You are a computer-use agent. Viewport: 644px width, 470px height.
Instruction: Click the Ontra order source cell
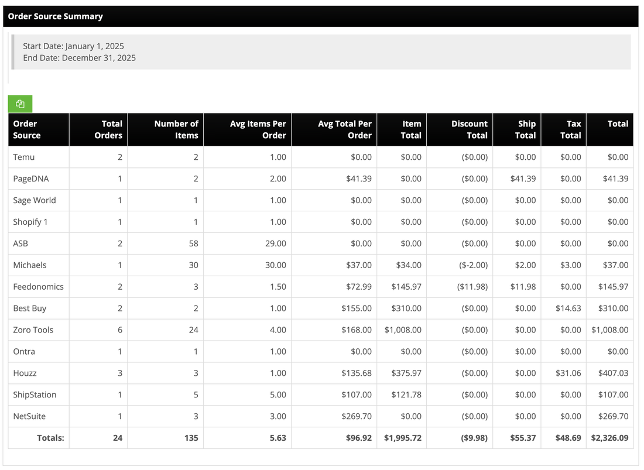[39, 352]
